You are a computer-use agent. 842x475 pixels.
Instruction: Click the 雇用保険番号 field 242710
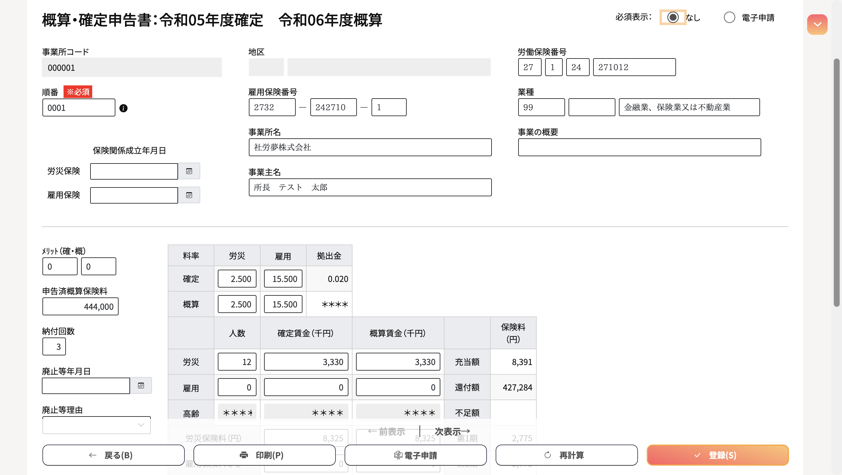pyautogui.click(x=333, y=107)
